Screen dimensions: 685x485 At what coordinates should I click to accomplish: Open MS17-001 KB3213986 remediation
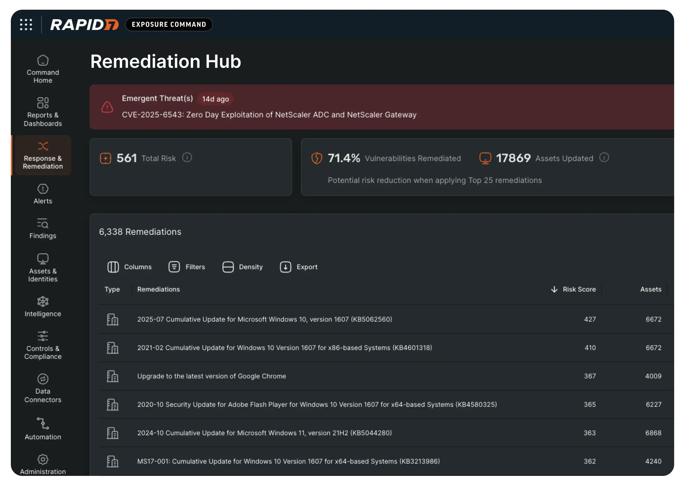288,461
